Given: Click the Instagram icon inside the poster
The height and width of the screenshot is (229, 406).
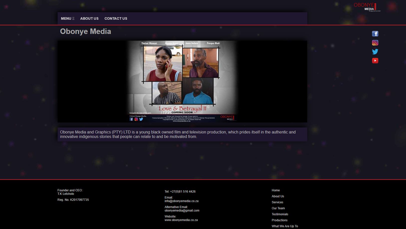Looking at the screenshot, I should pos(136,119).
